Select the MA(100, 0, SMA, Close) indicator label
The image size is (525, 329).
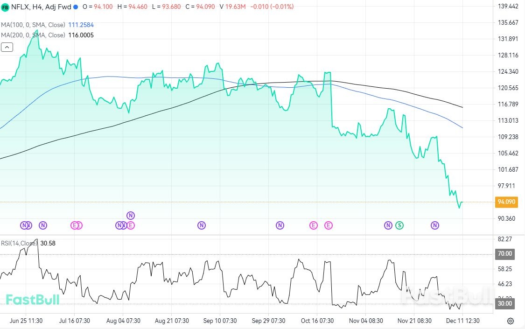click(x=33, y=24)
